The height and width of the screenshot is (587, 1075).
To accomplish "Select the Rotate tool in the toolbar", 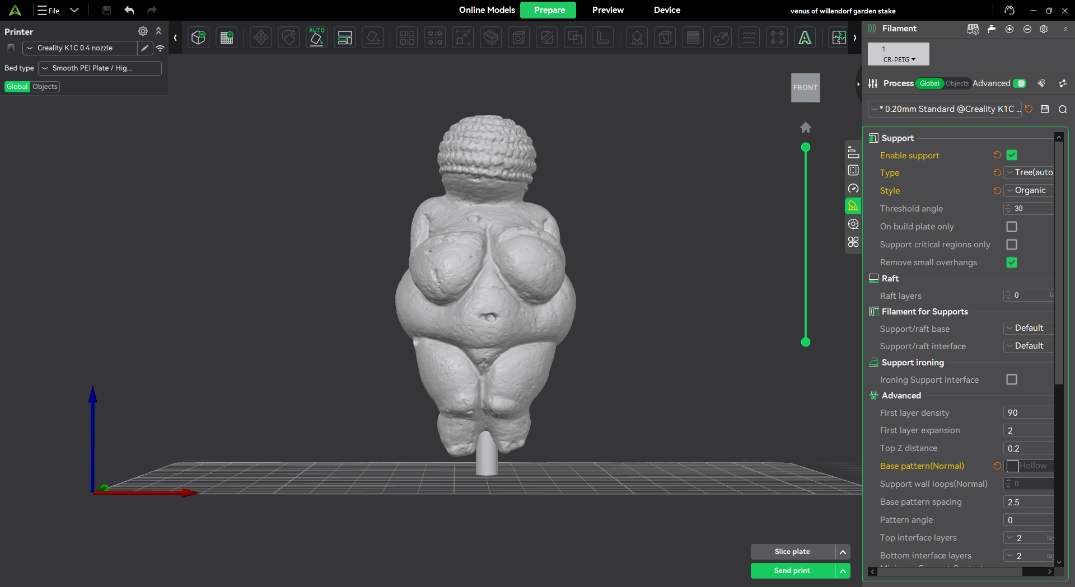I will pos(288,37).
